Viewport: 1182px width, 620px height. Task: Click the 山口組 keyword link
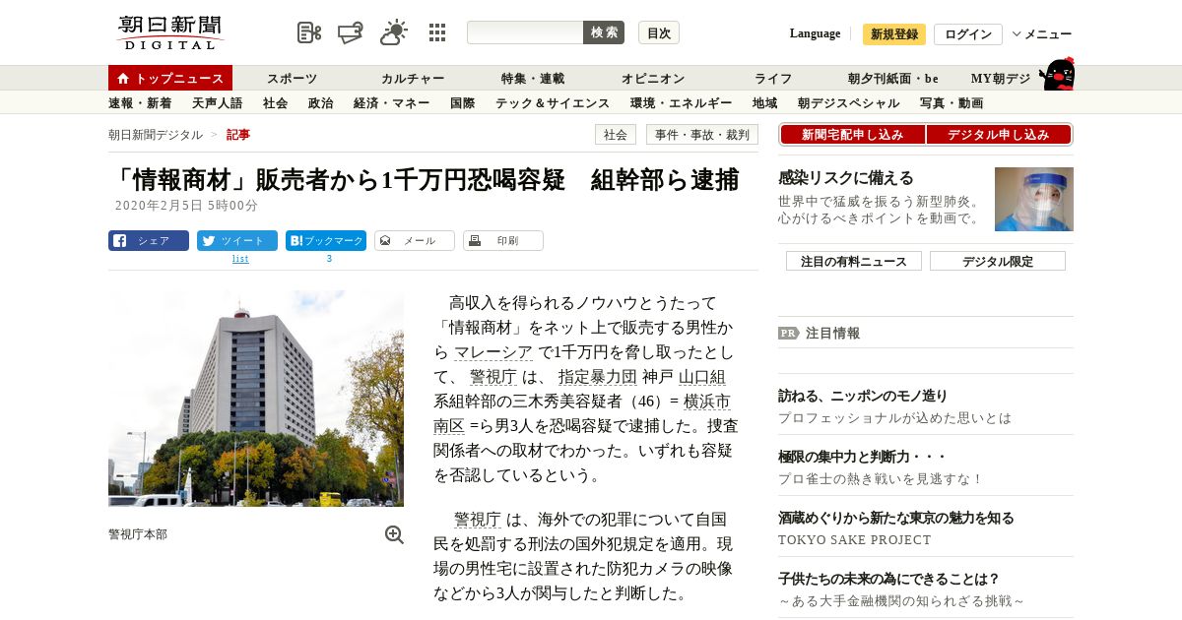click(702, 377)
